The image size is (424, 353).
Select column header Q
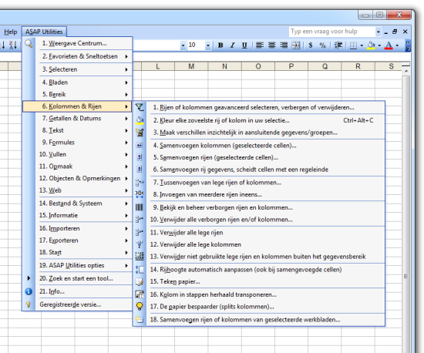coord(325,66)
